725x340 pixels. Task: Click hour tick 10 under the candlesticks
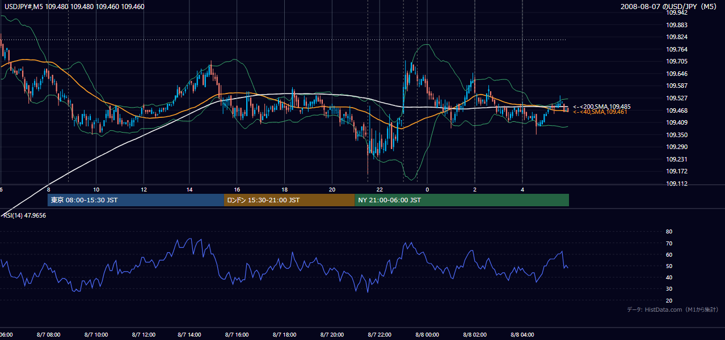point(96,189)
